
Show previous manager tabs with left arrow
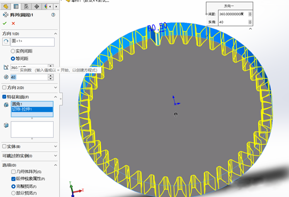(50, 7)
